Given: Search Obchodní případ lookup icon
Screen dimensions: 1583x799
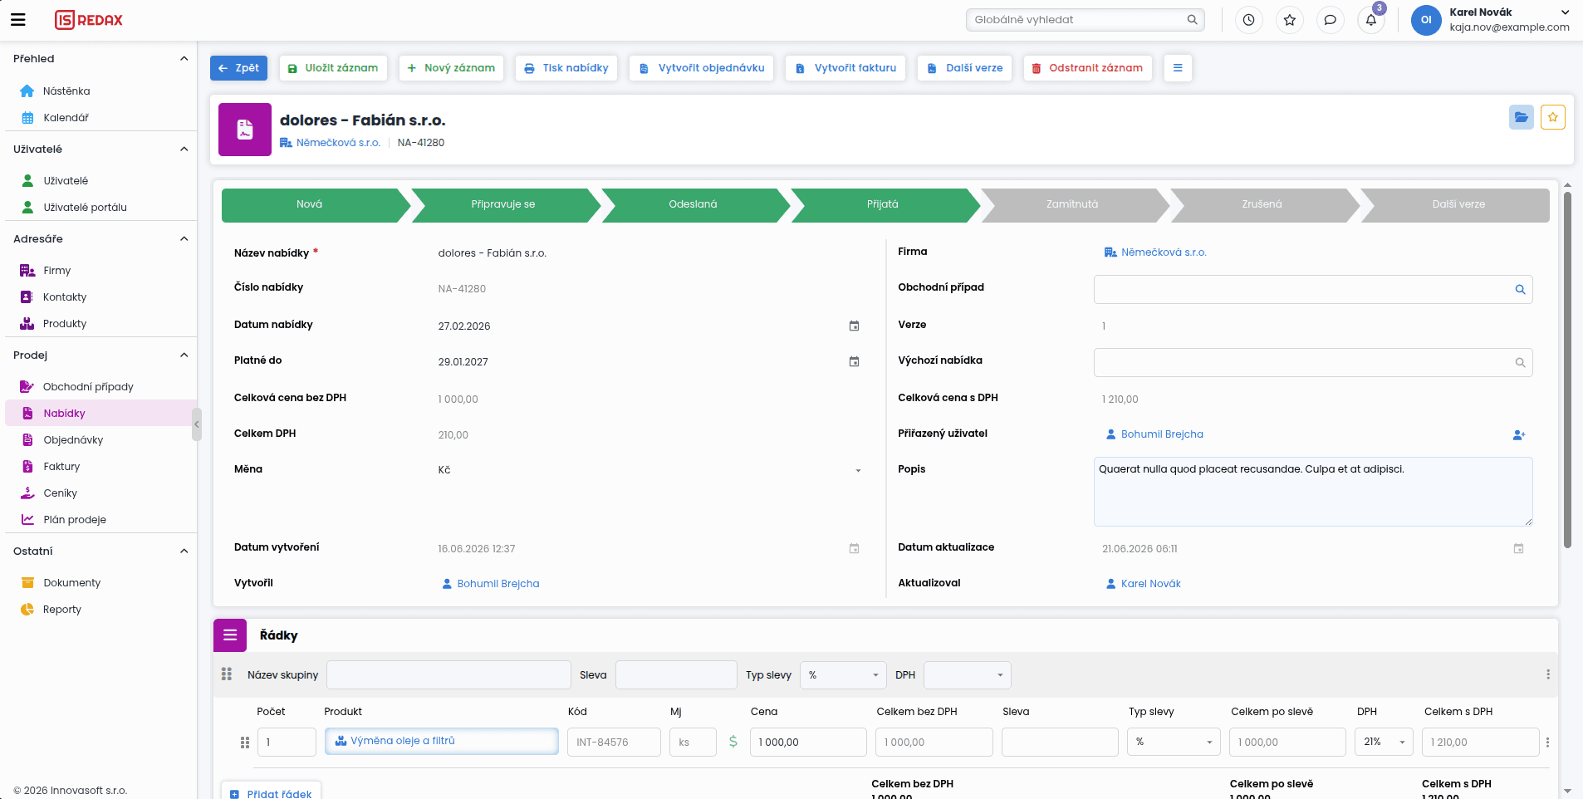Looking at the screenshot, I should pos(1520,290).
